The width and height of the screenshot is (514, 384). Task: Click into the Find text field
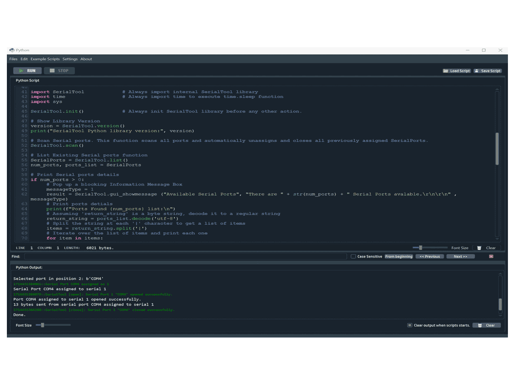coord(185,257)
